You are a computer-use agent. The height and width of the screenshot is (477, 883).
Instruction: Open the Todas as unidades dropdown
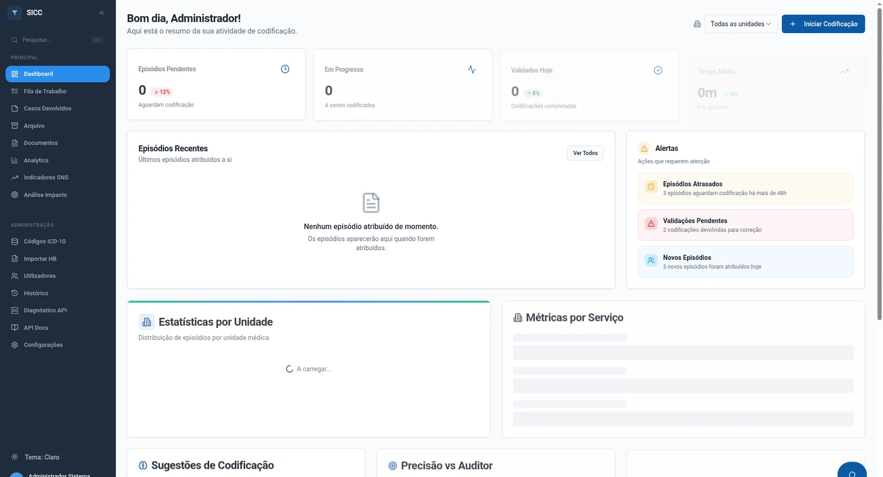[x=741, y=24]
